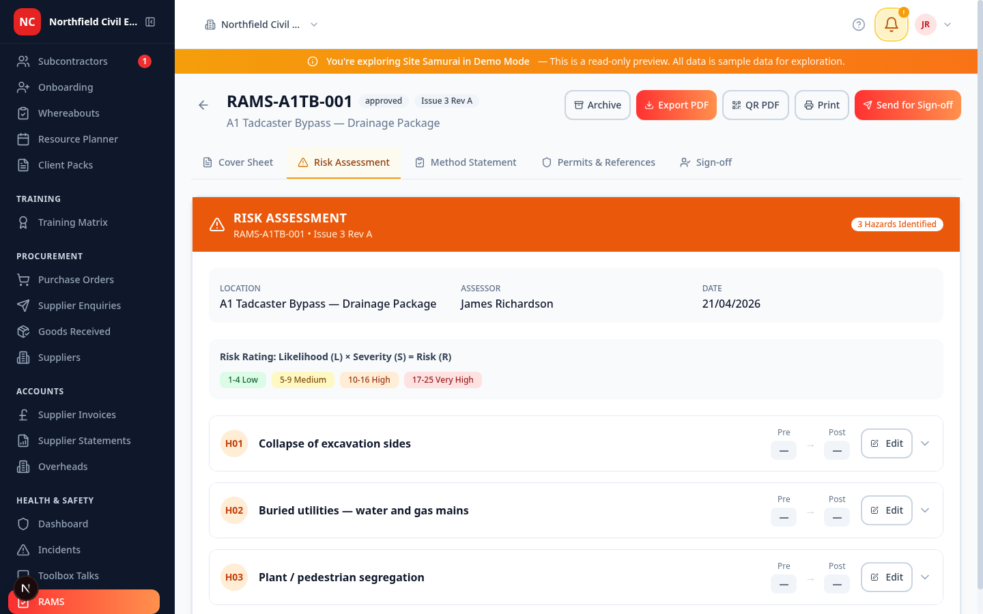Click Send for Sign-off
This screenshot has height=614, width=983.
[x=907, y=104]
